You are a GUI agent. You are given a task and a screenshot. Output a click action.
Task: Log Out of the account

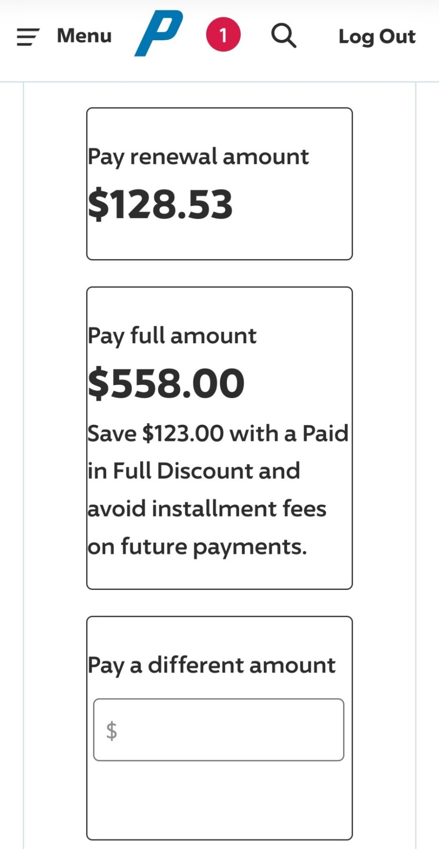click(377, 37)
